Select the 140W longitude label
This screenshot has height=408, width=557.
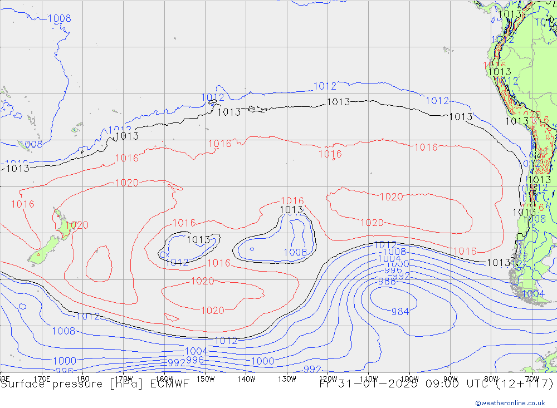click(x=246, y=378)
